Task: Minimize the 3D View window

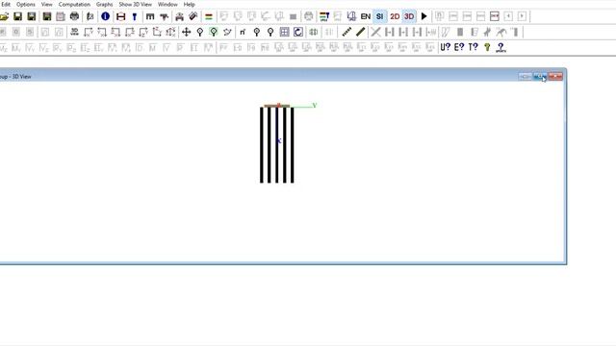Action: pos(526,76)
